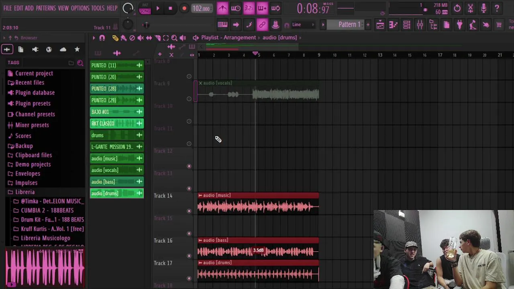Select the Delete tool in playlist toolbar

132,38
